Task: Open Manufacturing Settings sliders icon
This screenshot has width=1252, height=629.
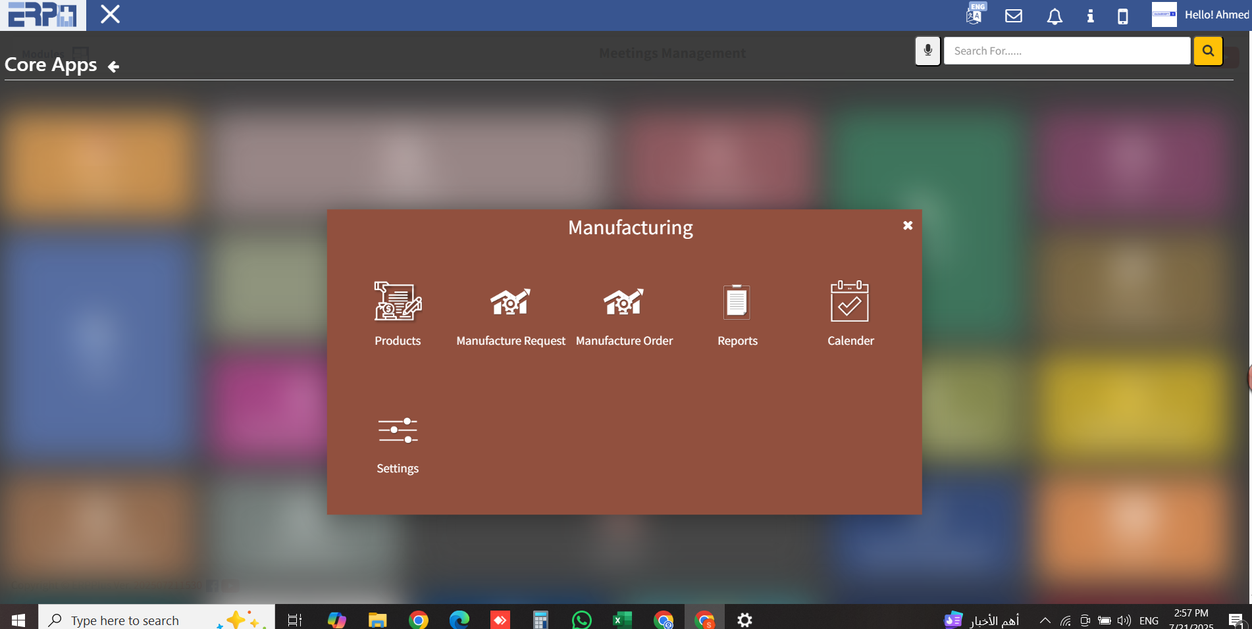Action: [398, 430]
